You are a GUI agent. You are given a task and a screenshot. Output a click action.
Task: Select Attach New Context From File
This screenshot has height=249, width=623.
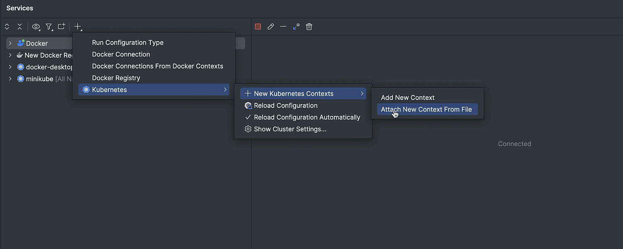[x=426, y=110]
